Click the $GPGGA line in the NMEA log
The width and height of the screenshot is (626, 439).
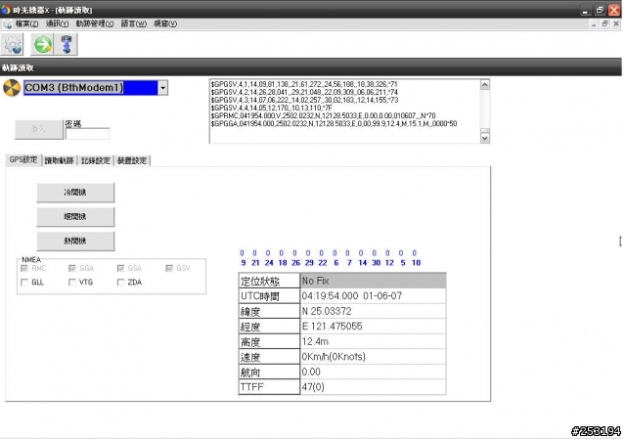pyautogui.click(x=334, y=124)
